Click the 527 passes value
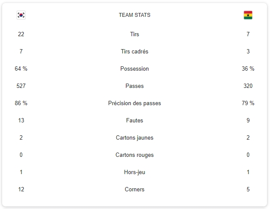 [x=21, y=86]
